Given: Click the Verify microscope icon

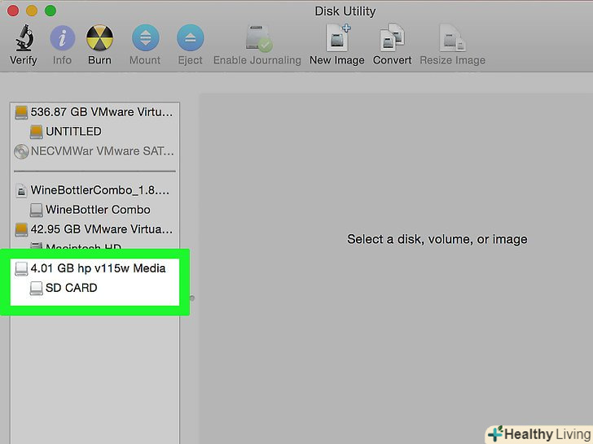Looking at the screenshot, I should 24,37.
